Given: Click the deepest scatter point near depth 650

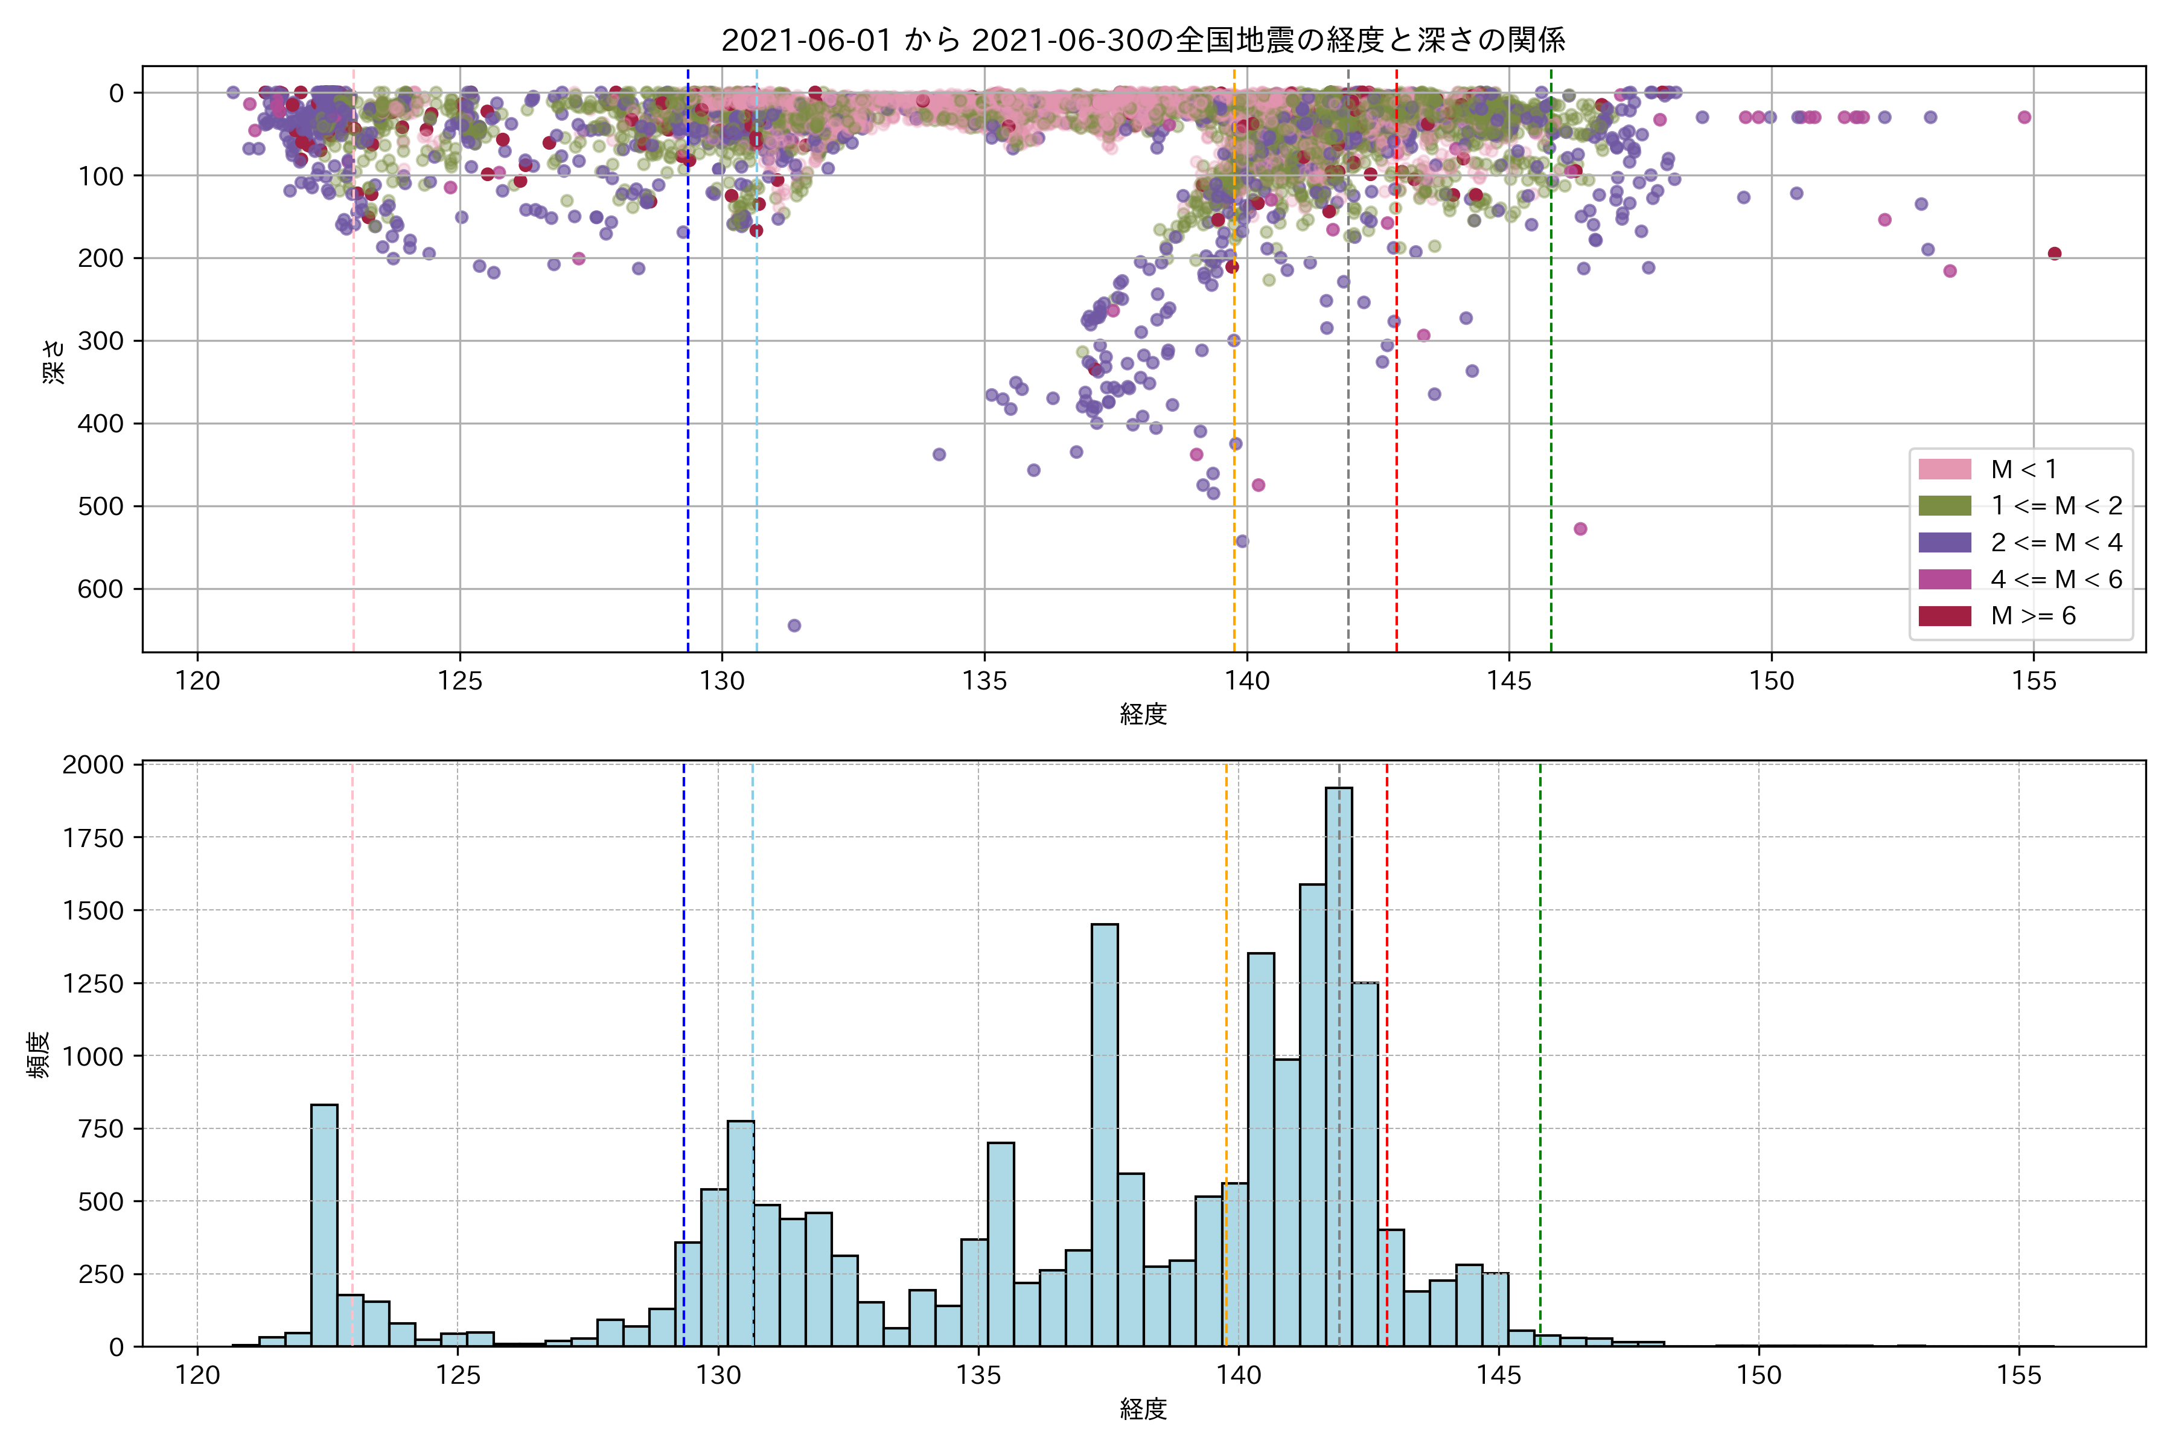Looking at the screenshot, I should [x=794, y=625].
